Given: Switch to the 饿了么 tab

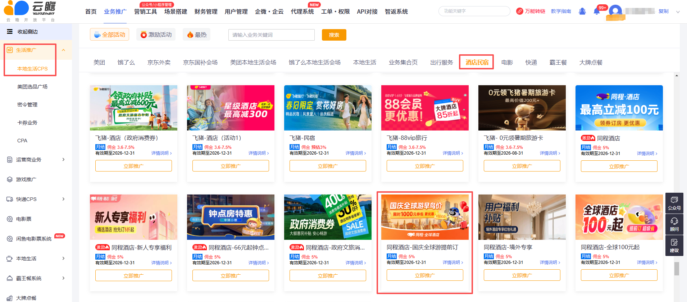Looking at the screenshot, I should click(126, 62).
